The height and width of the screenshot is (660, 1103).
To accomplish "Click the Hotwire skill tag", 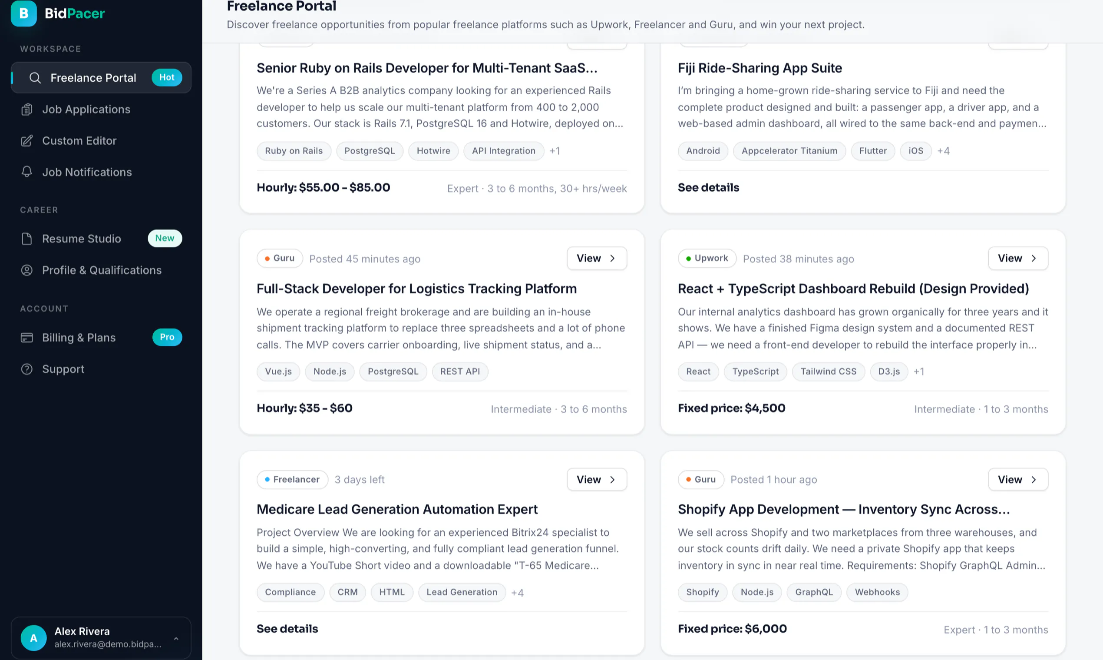I will (x=433, y=151).
